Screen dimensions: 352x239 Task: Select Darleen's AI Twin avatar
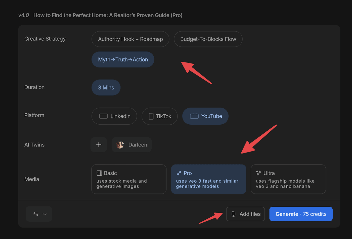120,145
